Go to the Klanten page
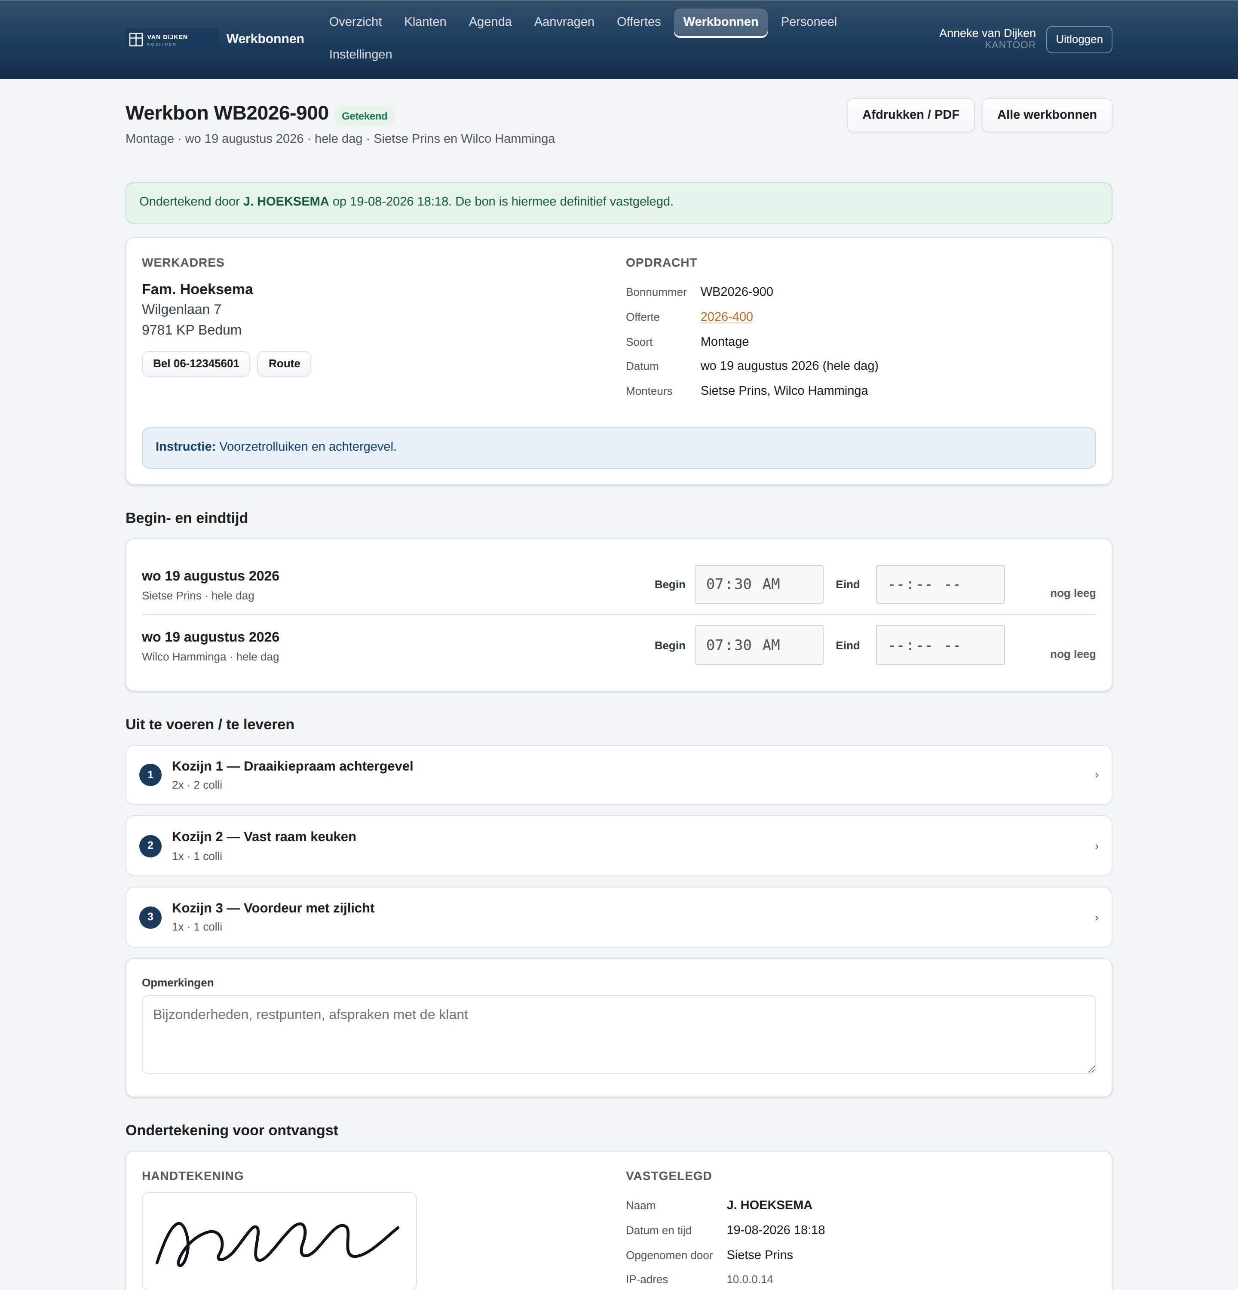 pos(425,22)
